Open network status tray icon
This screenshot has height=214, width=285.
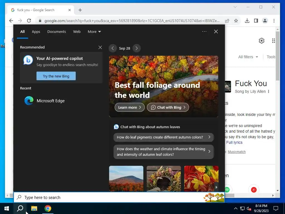click(x=242, y=208)
